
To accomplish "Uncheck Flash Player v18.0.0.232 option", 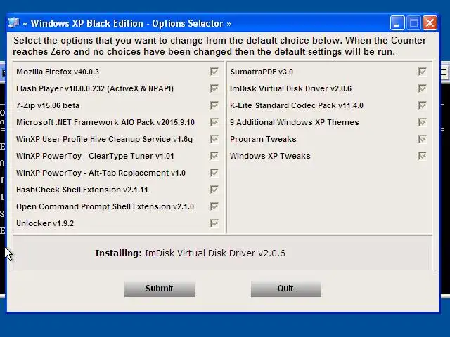I will pos(214,88).
